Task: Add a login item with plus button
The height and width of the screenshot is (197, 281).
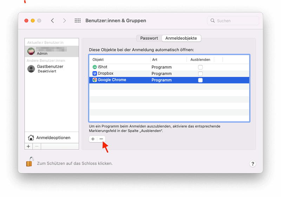Action: click(x=93, y=139)
